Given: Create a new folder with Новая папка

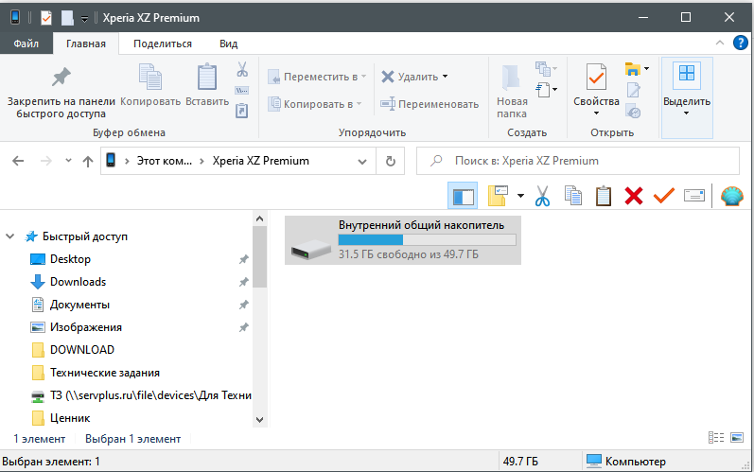Looking at the screenshot, I should click(511, 92).
